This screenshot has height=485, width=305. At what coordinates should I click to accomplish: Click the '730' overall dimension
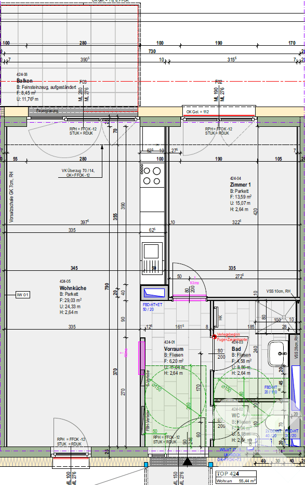tap(152, 51)
